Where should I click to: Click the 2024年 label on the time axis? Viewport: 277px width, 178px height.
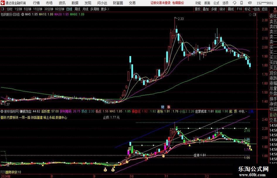coord(6,176)
